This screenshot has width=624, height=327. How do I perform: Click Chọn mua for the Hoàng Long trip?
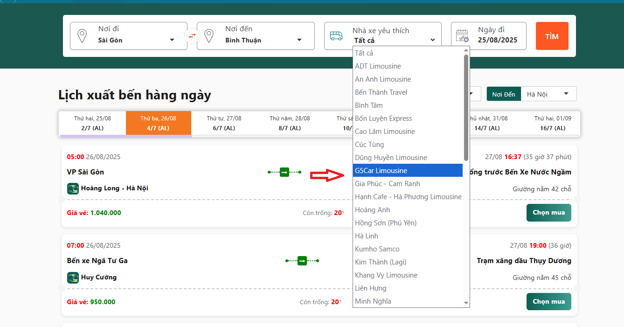pyautogui.click(x=548, y=213)
